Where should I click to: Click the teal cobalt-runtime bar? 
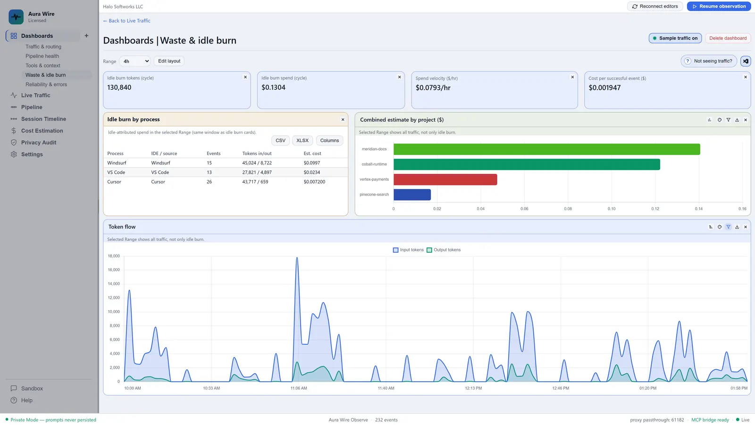[527, 164]
